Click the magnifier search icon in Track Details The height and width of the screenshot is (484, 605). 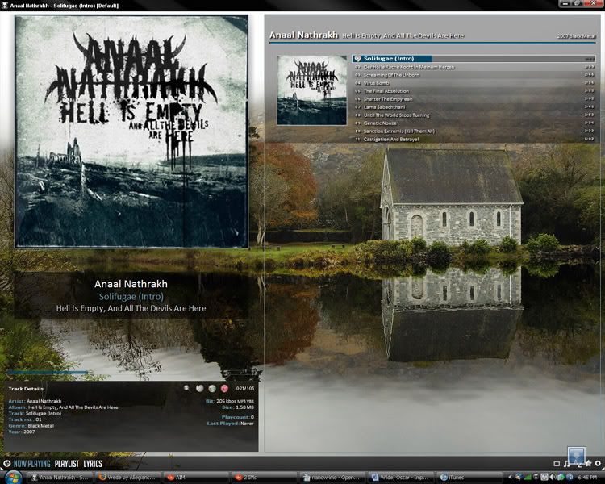[186, 388]
